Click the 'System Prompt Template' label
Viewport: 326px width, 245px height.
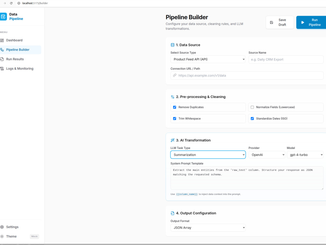[187, 164]
